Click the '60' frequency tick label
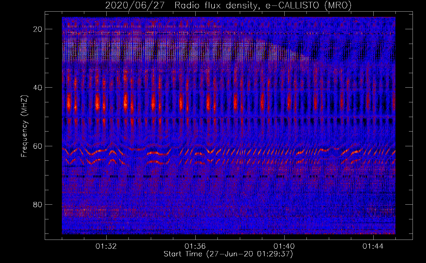The image size is (426, 263). click(x=38, y=146)
